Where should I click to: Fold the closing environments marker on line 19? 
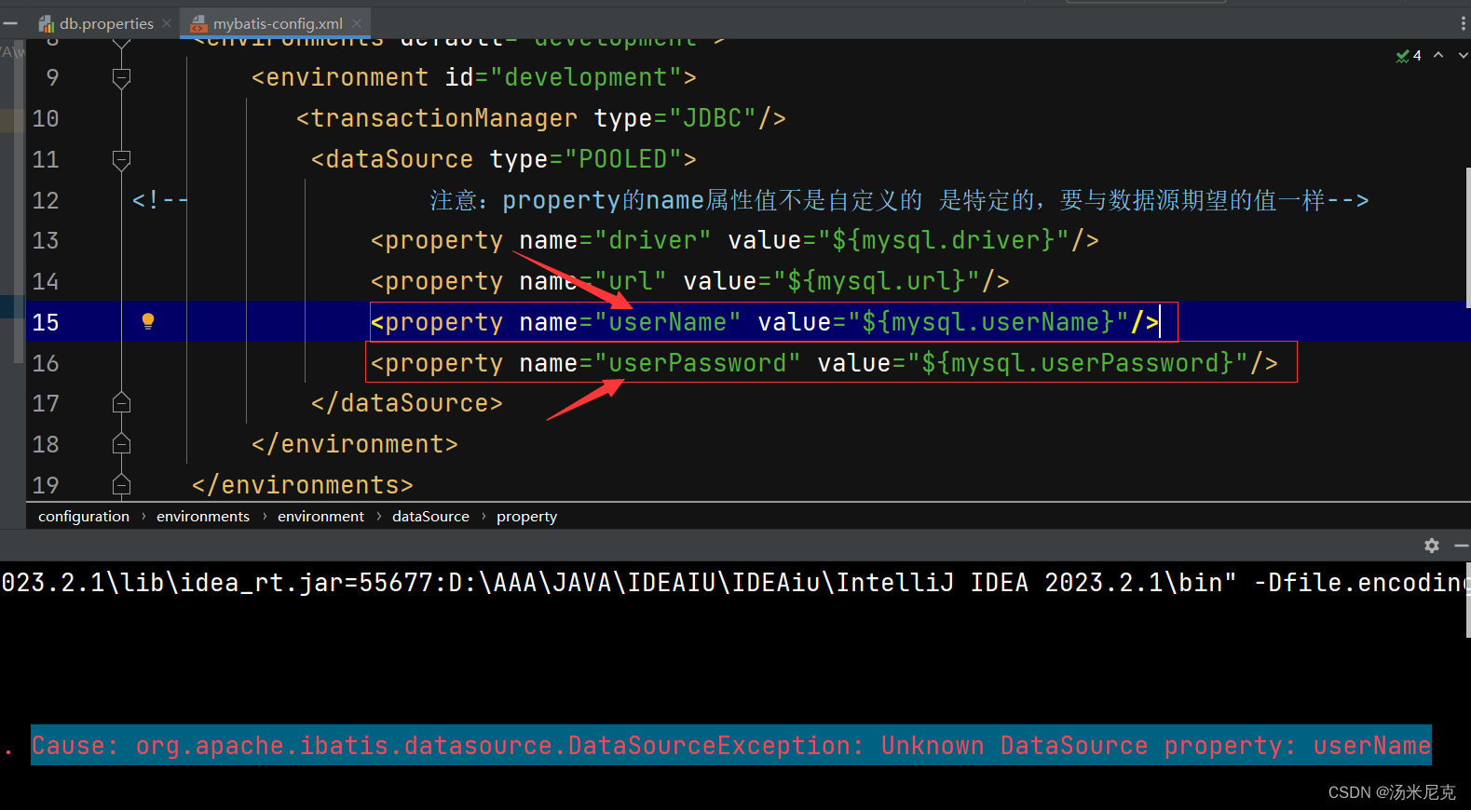(121, 485)
